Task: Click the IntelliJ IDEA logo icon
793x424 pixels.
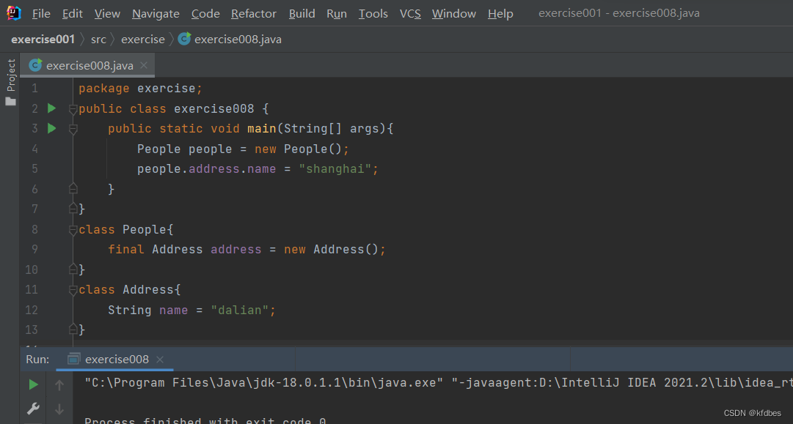Action: 14,13
